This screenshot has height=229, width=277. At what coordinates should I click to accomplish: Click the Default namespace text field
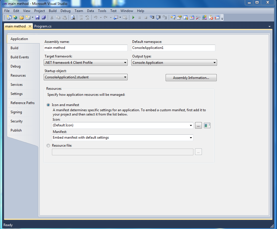[x=173, y=48]
